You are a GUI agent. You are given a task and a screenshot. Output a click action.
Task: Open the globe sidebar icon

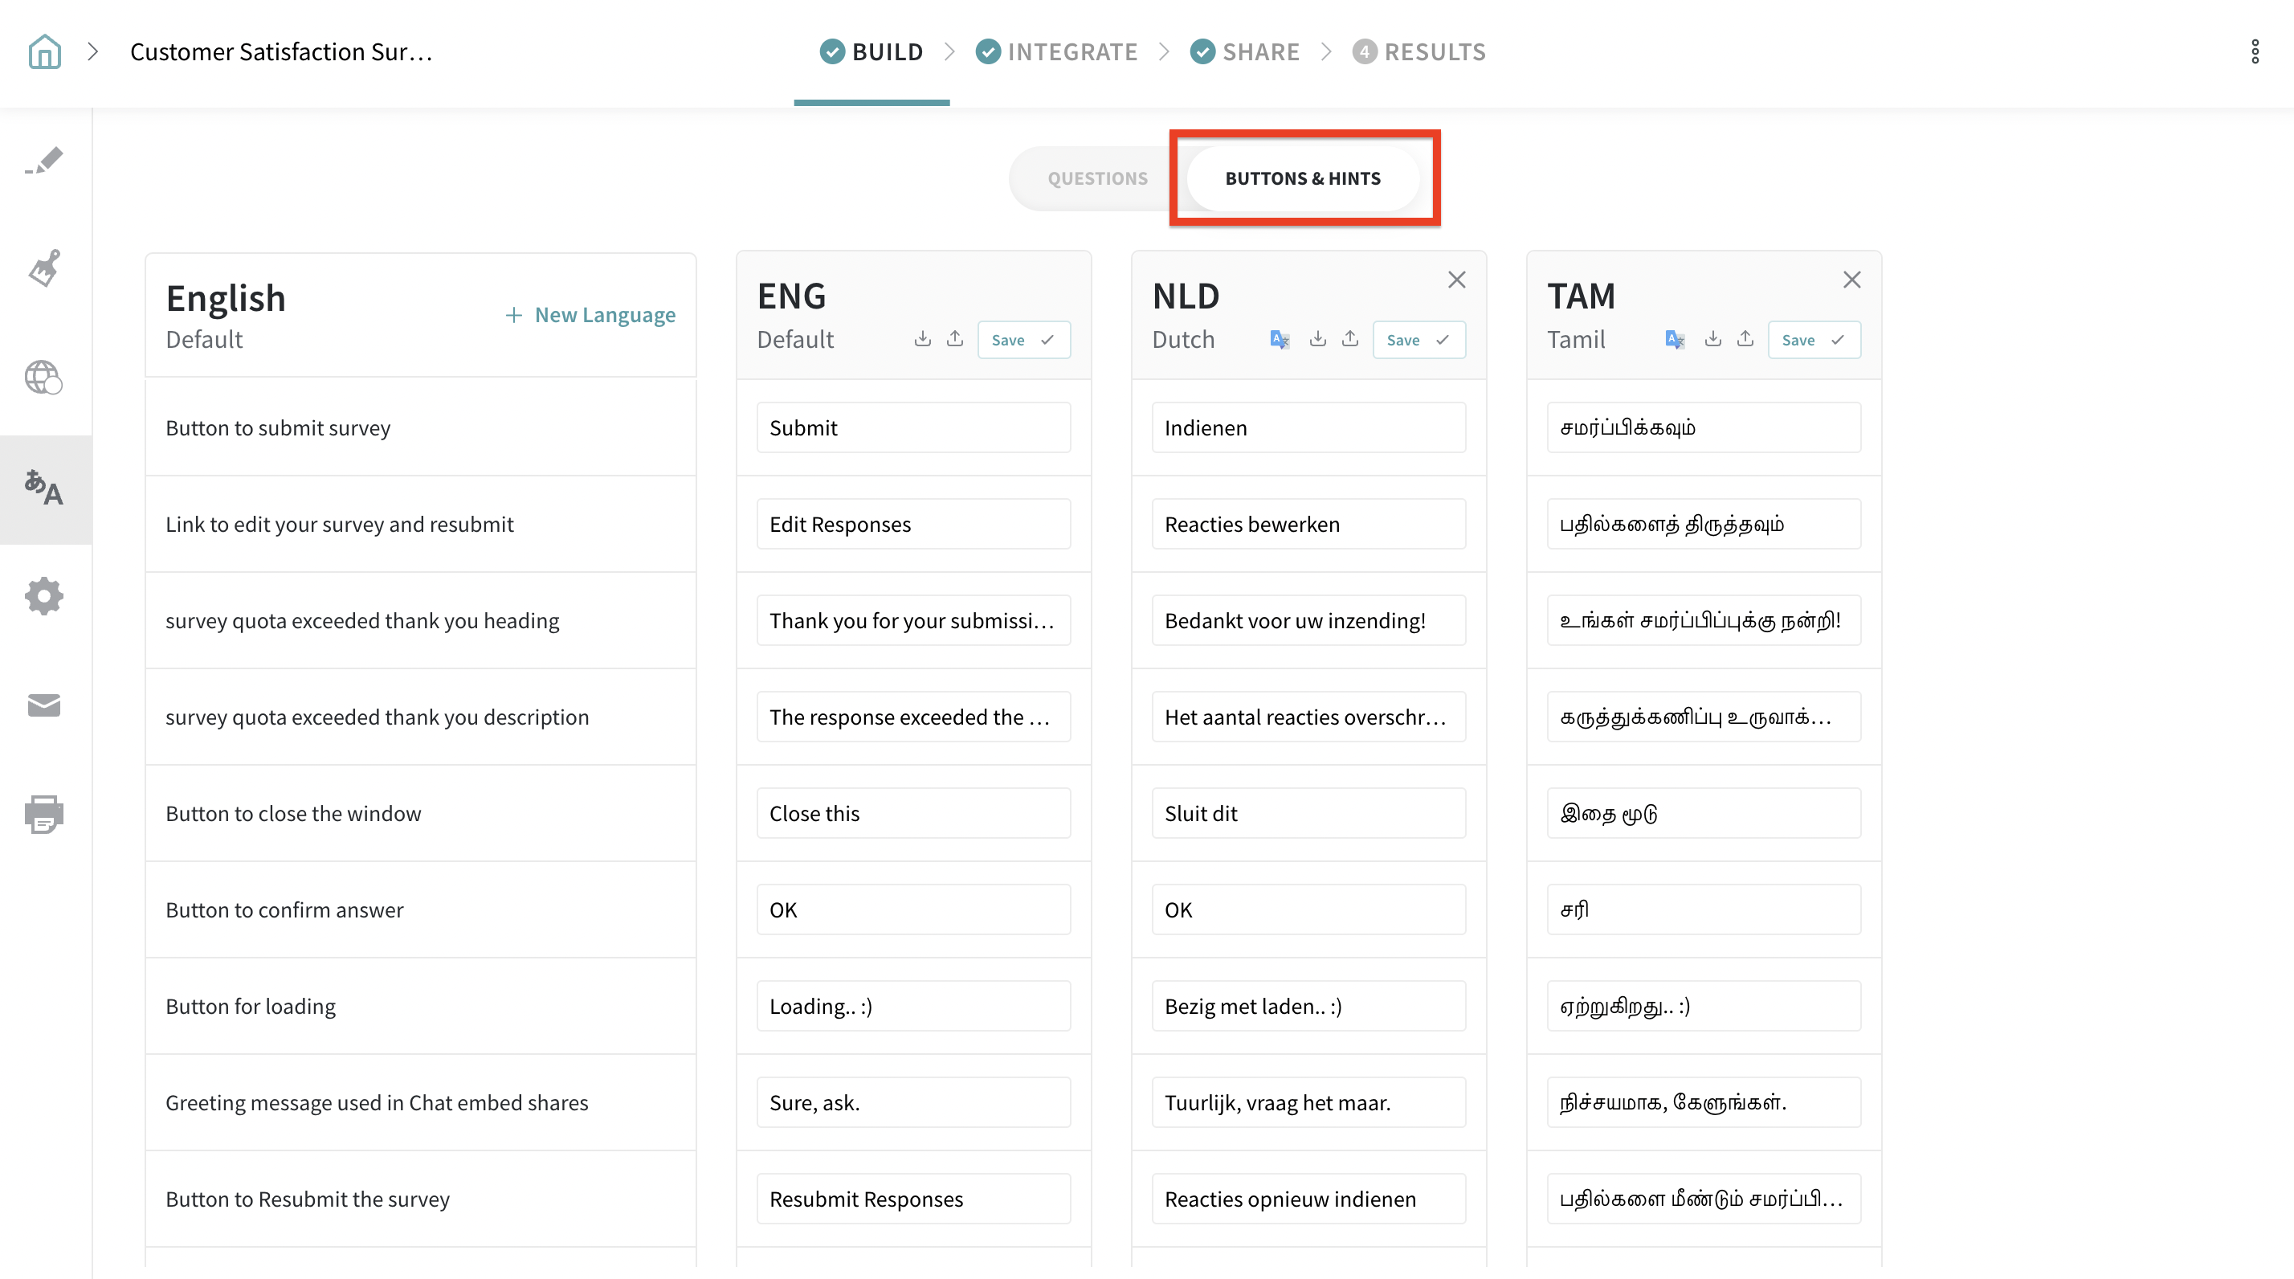pyautogui.click(x=43, y=377)
